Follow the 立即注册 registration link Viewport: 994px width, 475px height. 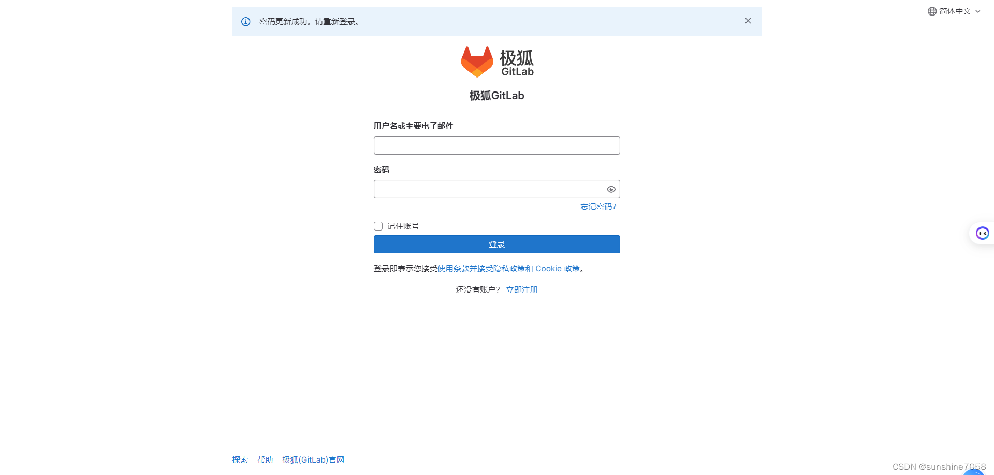522,290
